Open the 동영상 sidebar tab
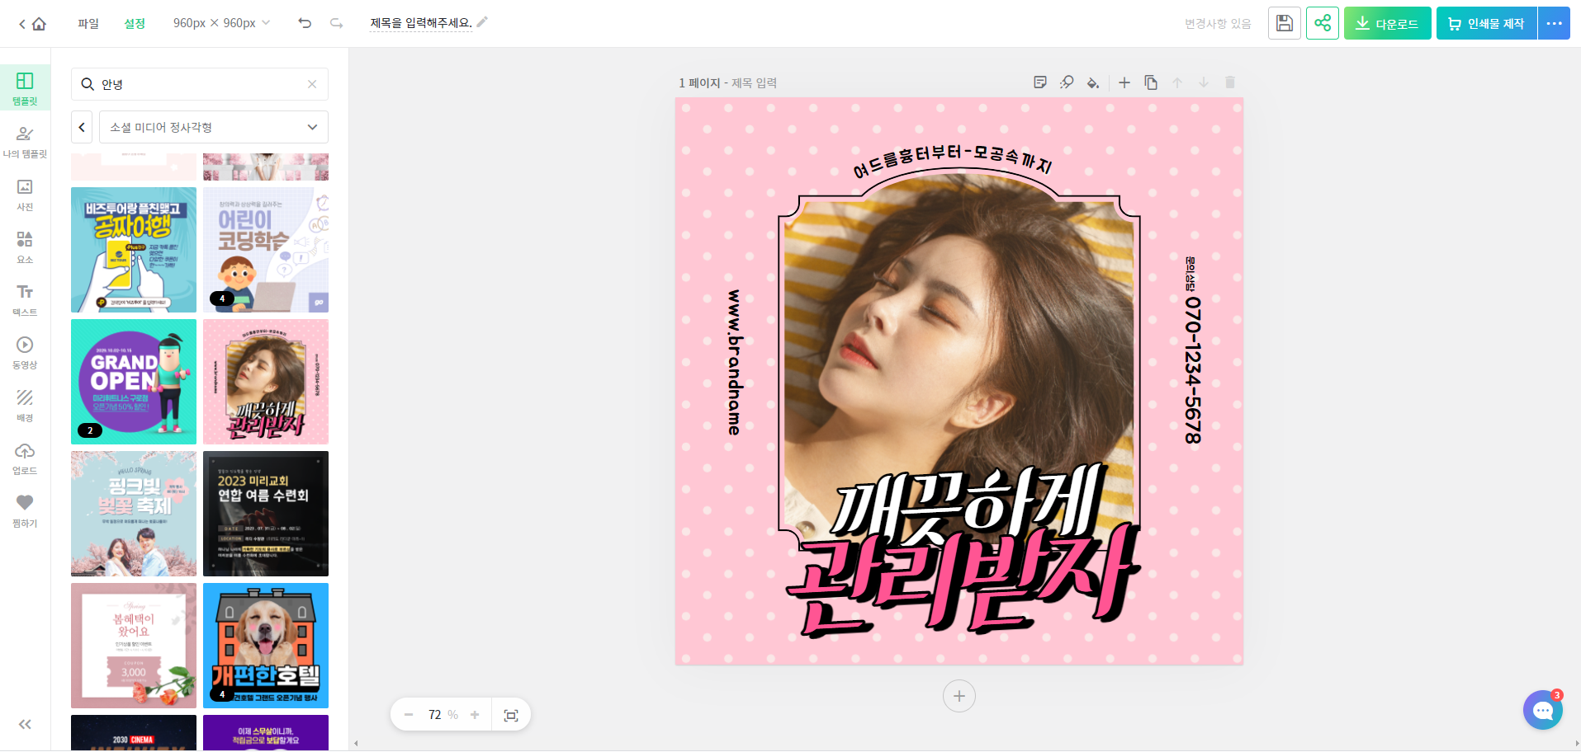Viewport: 1581px width, 752px height. (25, 353)
